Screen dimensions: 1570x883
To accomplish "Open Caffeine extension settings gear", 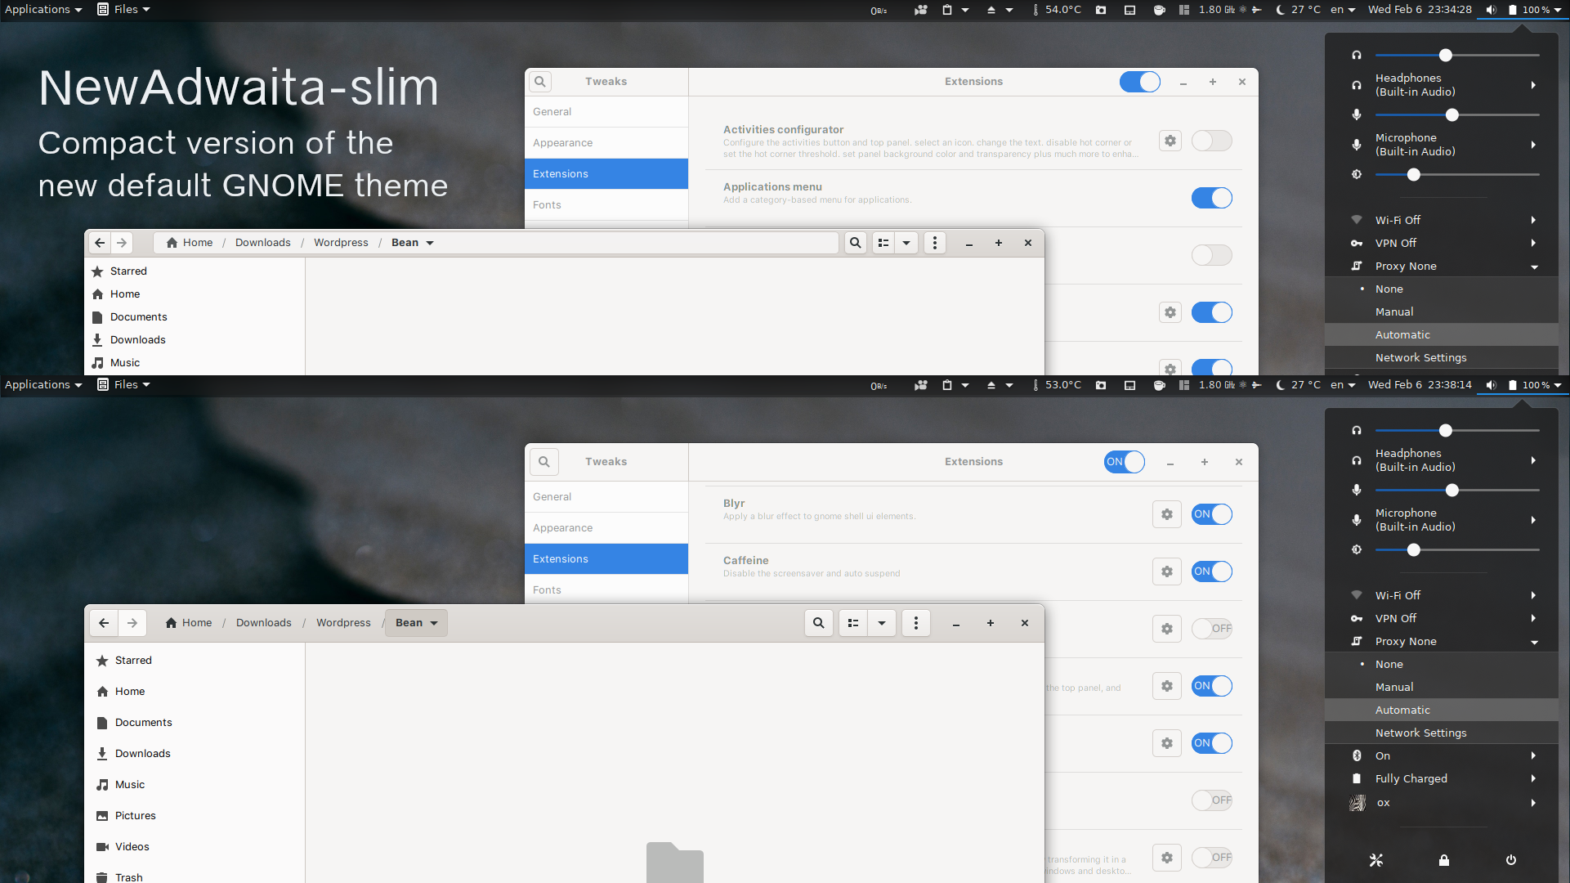I will [1166, 571].
